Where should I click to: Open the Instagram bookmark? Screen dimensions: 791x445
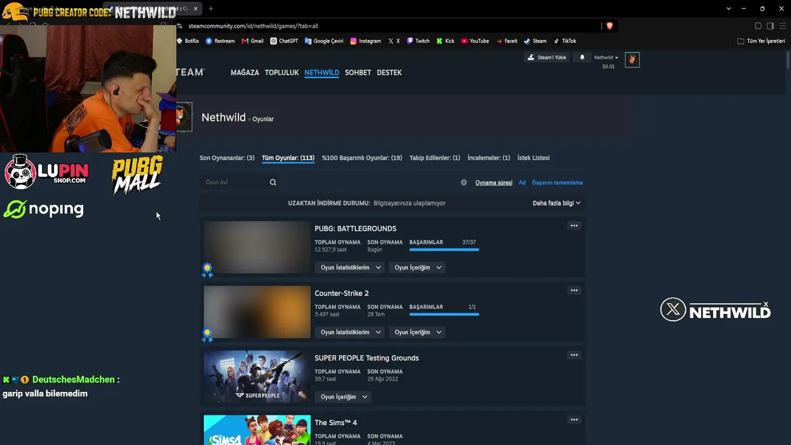(366, 41)
